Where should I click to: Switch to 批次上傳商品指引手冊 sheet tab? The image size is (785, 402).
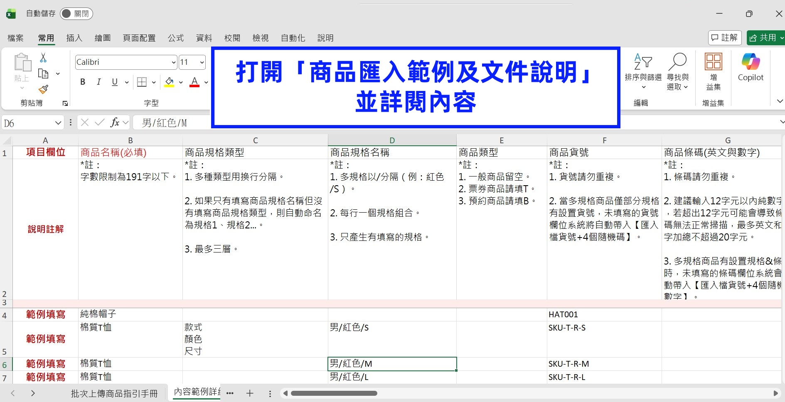114,393
